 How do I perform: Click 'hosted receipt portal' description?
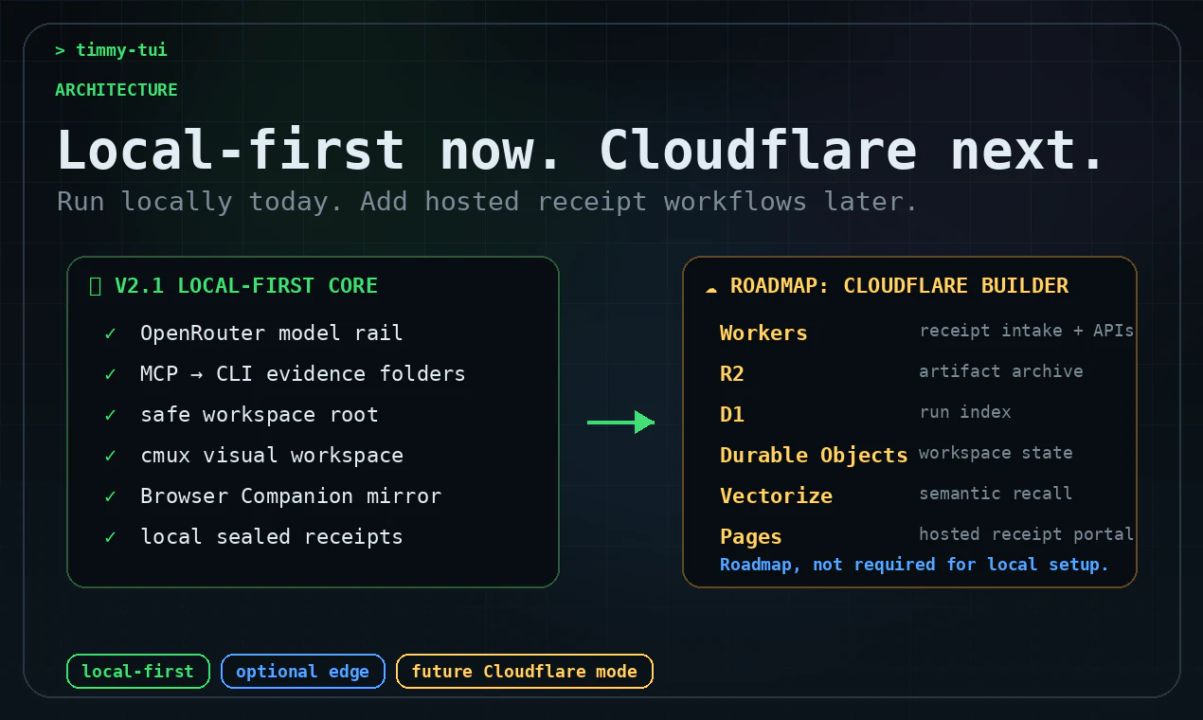point(1027,534)
